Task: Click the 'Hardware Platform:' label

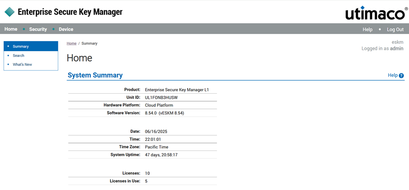Action: point(122,105)
